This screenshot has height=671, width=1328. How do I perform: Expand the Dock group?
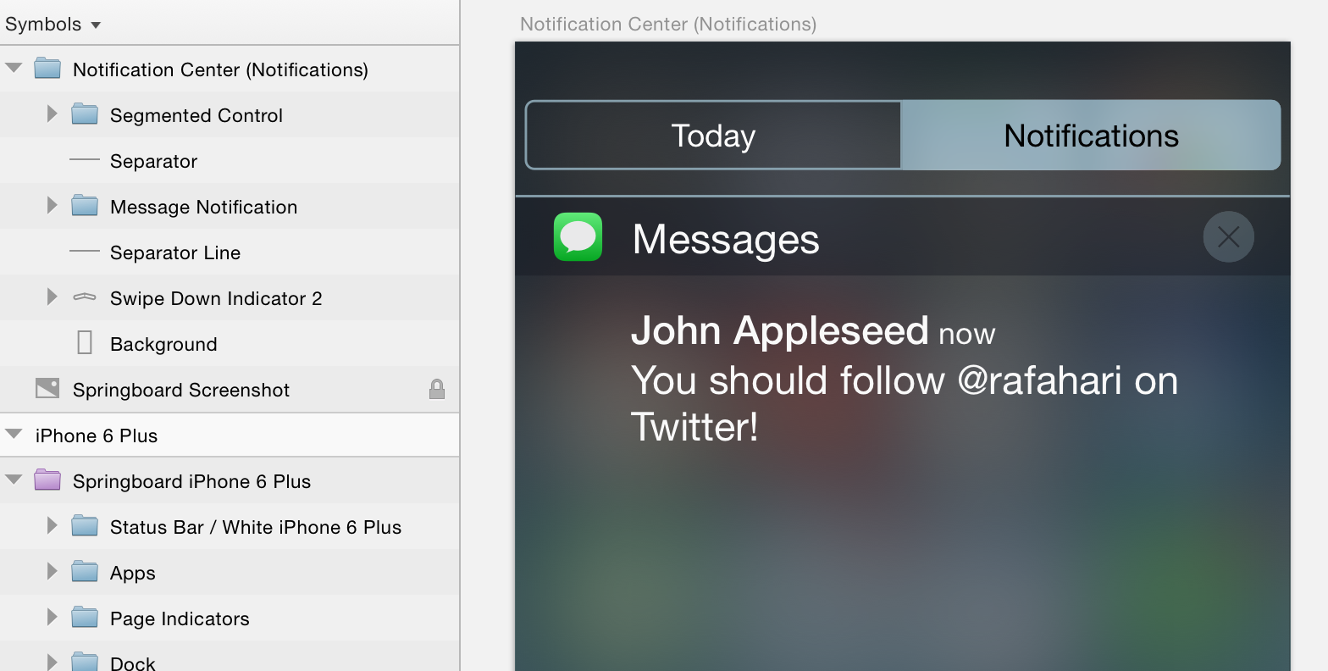[53, 662]
